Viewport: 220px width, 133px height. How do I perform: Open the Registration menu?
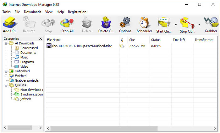(x=77, y=12)
